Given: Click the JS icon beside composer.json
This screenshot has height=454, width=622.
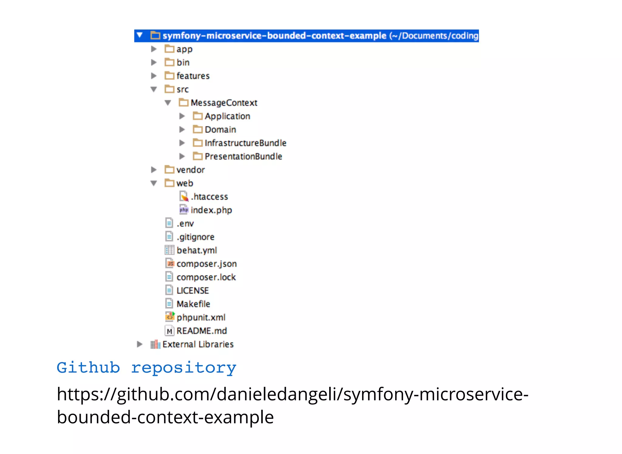Looking at the screenshot, I should (x=170, y=263).
